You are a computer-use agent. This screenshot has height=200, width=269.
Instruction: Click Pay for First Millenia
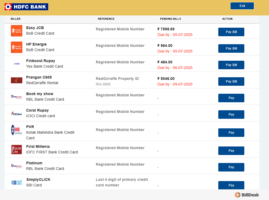tap(231, 151)
